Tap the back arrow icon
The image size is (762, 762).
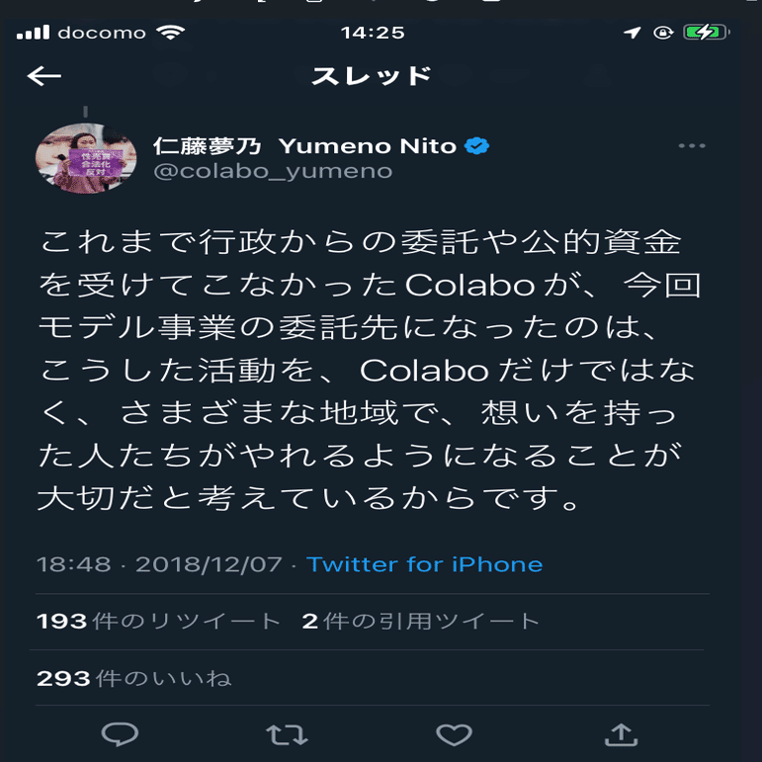click(x=43, y=76)
